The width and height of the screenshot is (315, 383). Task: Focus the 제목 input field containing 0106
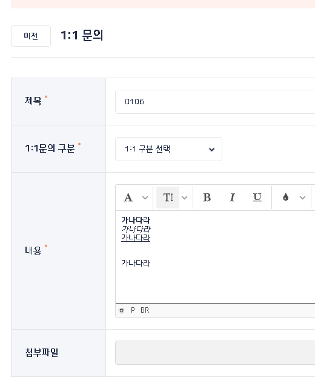click(x=215, y=102)
